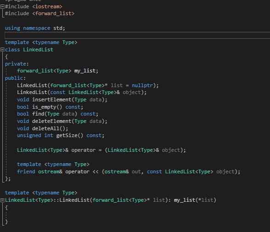This screenshot has height=232, width=270.
Task: Click 'operator <<' in friend declaration
Action: point(82,171)
